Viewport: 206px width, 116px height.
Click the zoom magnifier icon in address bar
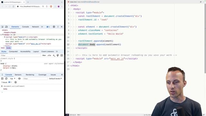(x=43, y=6)
